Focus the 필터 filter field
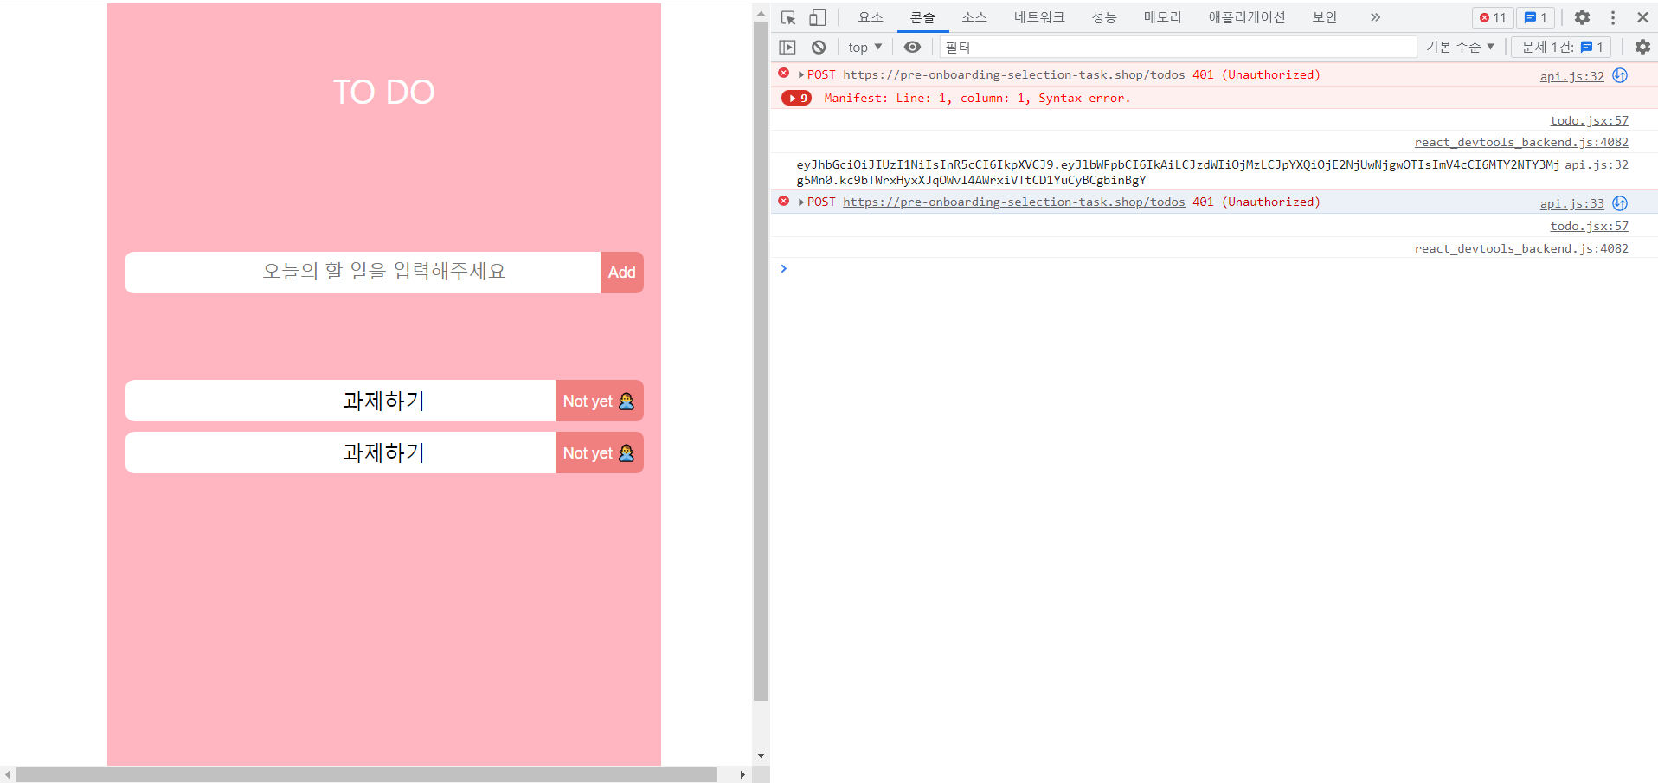The width and height of the screenshot is (1658, 783). (x=1178, y=47)
